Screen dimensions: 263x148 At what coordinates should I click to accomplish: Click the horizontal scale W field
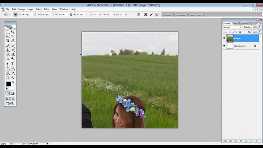63,15
